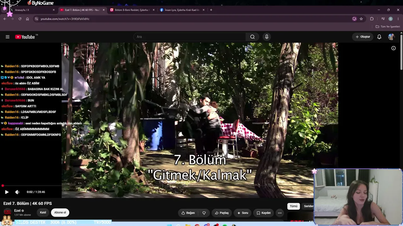Image resolution: width=403 pixels, height=226 pixels.
Task: Open Tüm Yer İşaretleri bookmarks folder
Action: (388, 27)
